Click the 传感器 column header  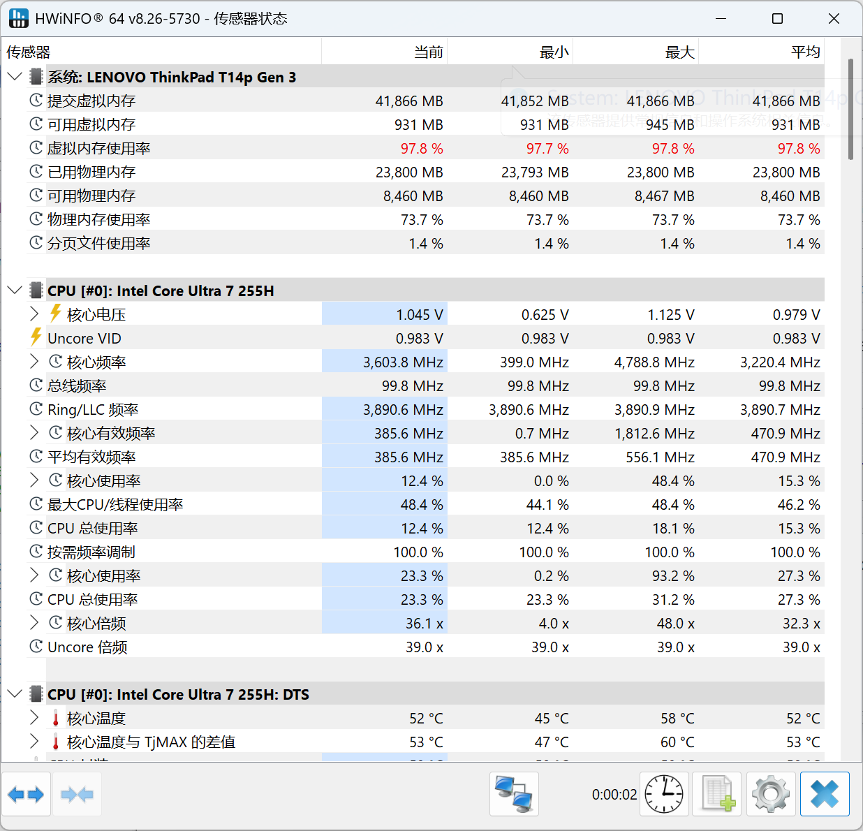click(x=161, y=52)
